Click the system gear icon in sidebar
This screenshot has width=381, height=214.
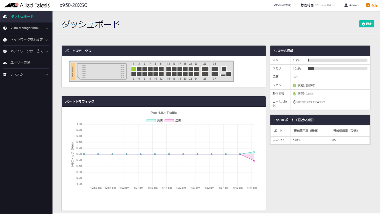click(5, 74)
